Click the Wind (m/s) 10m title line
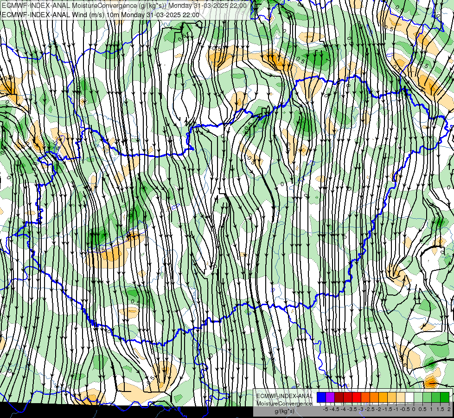This screenshot has height=418, width=454. coord(101,15)
